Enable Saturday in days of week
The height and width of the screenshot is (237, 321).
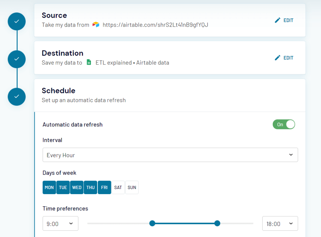point(118,187)
